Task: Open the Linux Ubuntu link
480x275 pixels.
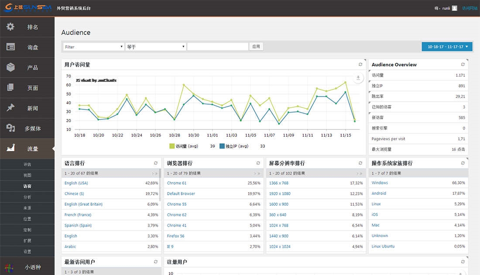Action: coord(383,246)
